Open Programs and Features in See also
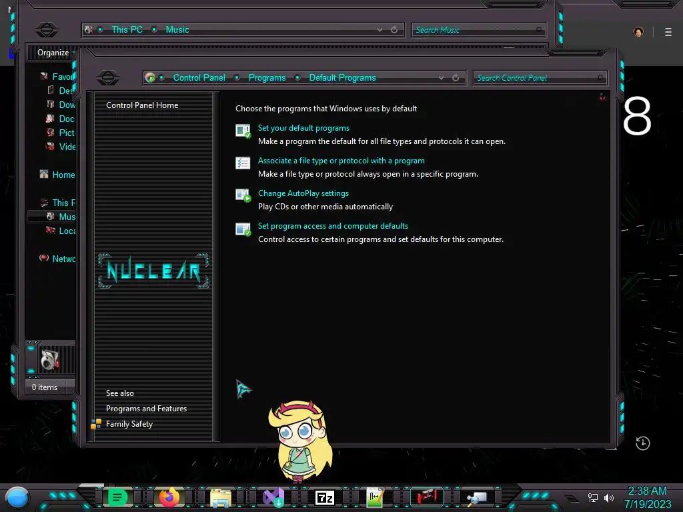The width and height of the screenshot is (683, 512). click(146, 409)
